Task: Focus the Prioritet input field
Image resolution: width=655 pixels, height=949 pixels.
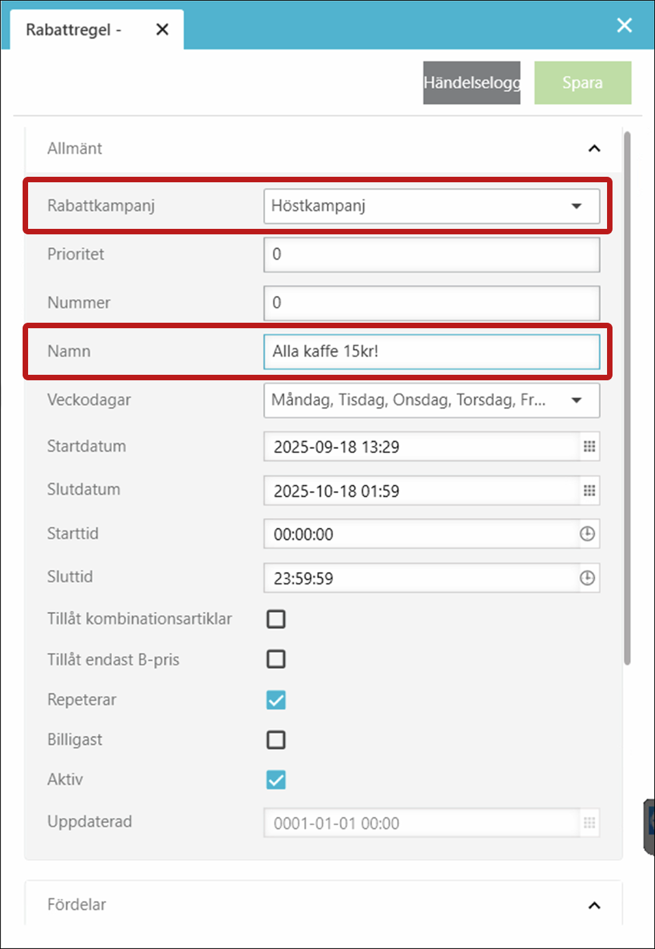Action: [432, 255]
